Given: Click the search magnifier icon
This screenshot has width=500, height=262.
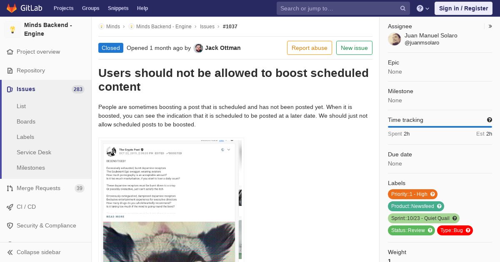Looking at the screenshot, I should [403, 8].
